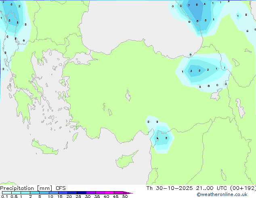Viewport: 256px width, 198px height.
Task: Click the precipitation value "8" on the map
Action: (197, 5)
